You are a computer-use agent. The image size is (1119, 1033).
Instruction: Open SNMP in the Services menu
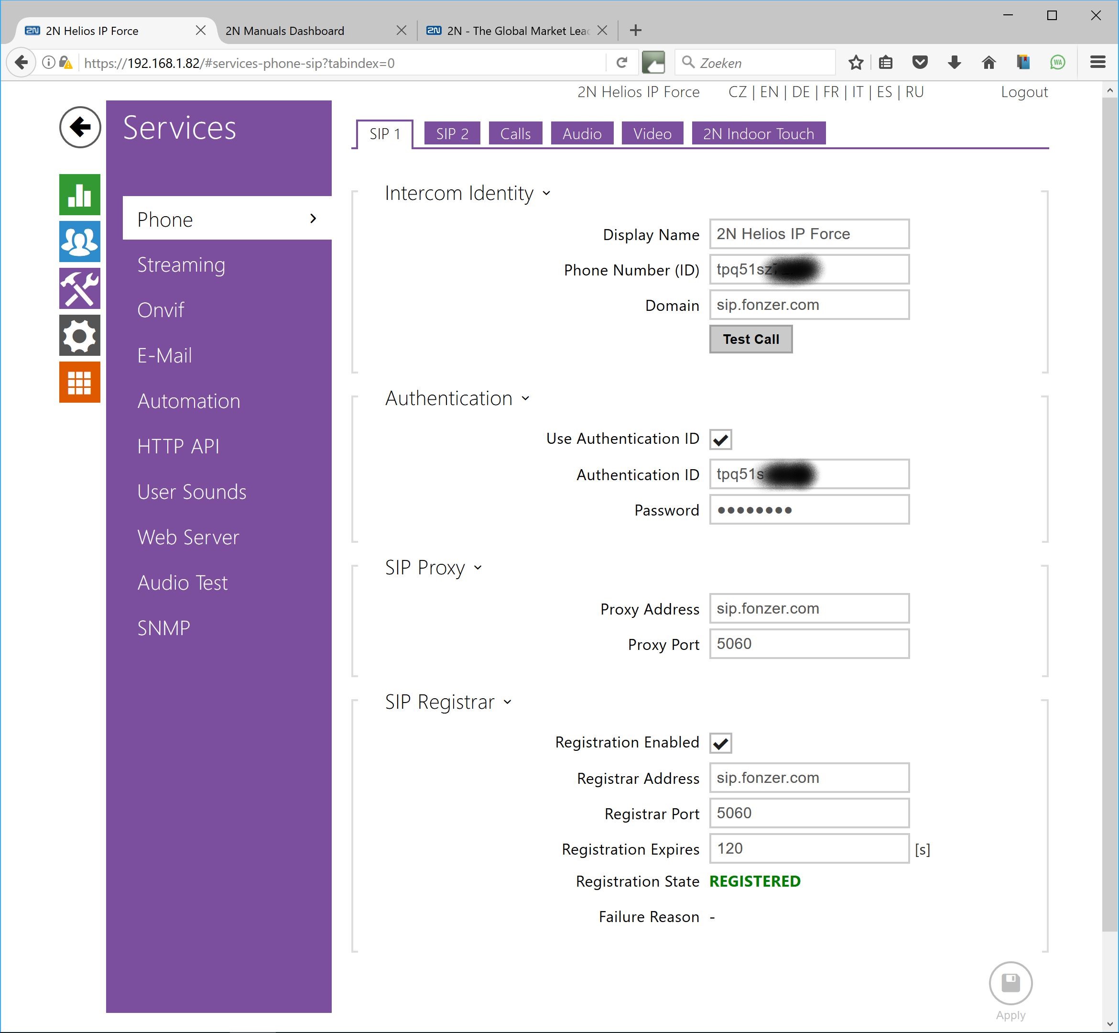[163, 628]
